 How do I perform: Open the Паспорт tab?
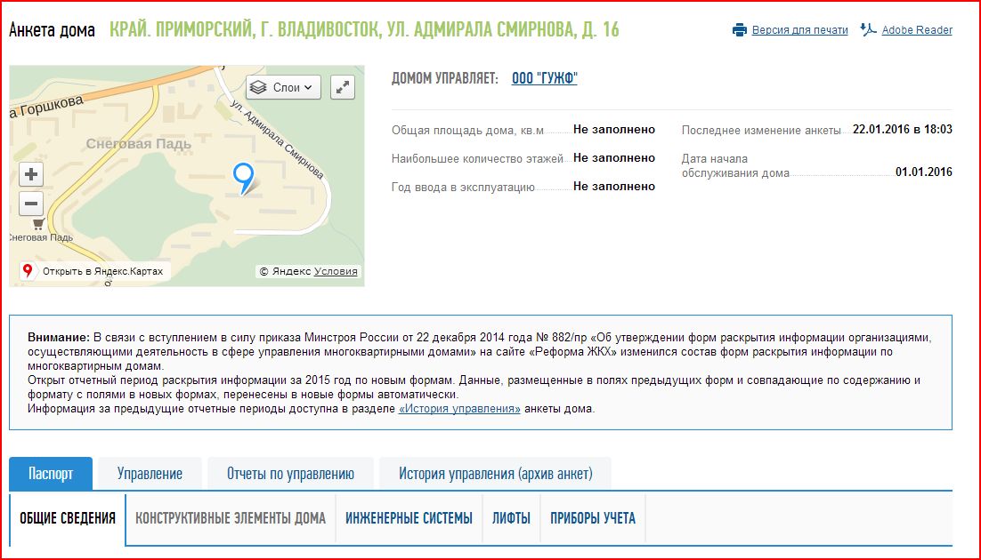[51, 474]
